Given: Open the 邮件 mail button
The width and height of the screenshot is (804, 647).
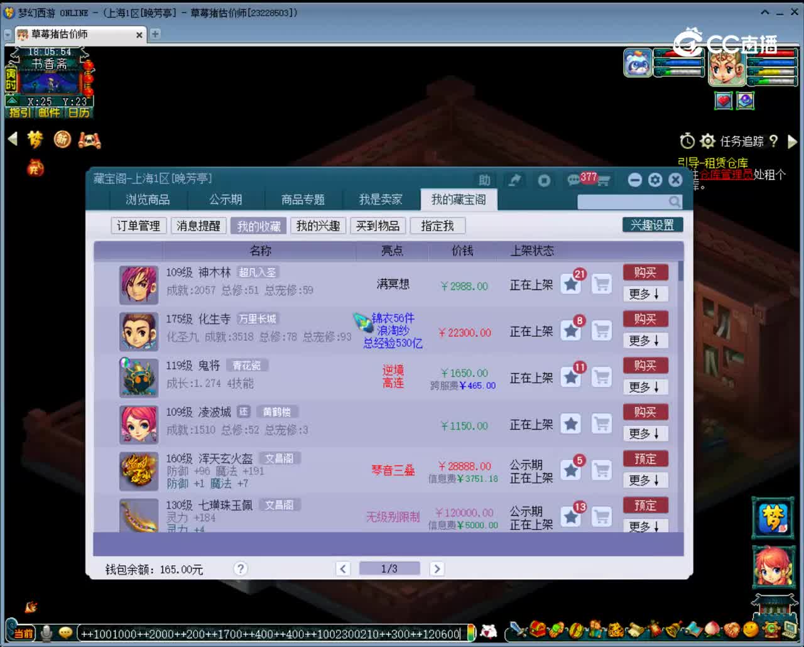Looking at the screenshot, I should pos(49,112).
